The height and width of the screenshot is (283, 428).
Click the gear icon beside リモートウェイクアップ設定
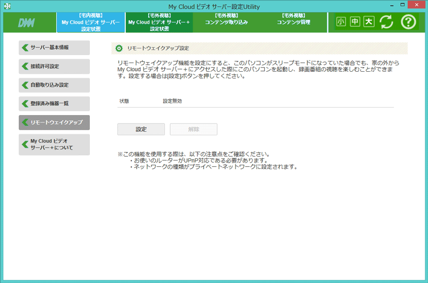click(119, 48)
